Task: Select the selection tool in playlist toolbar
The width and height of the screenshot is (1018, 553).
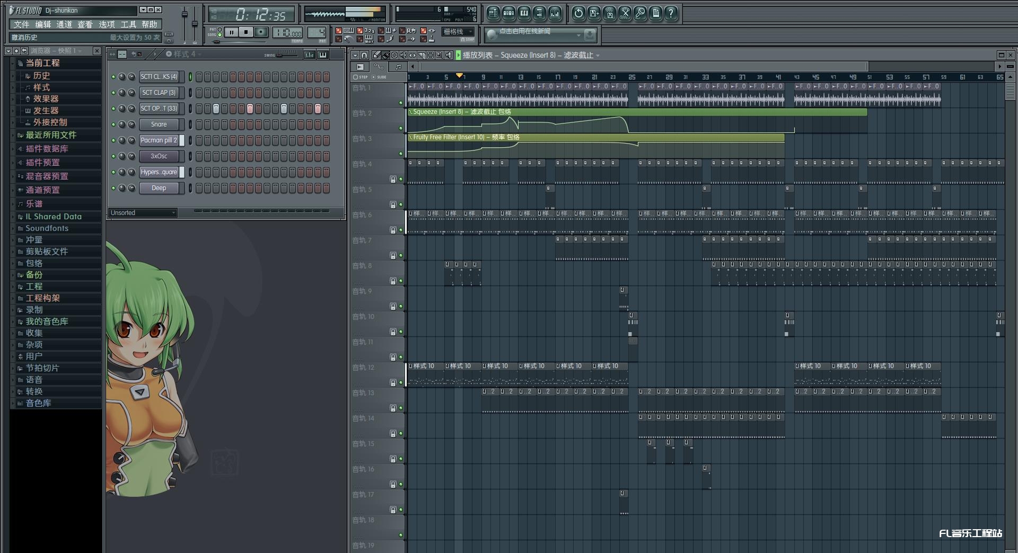Action: 431,55
